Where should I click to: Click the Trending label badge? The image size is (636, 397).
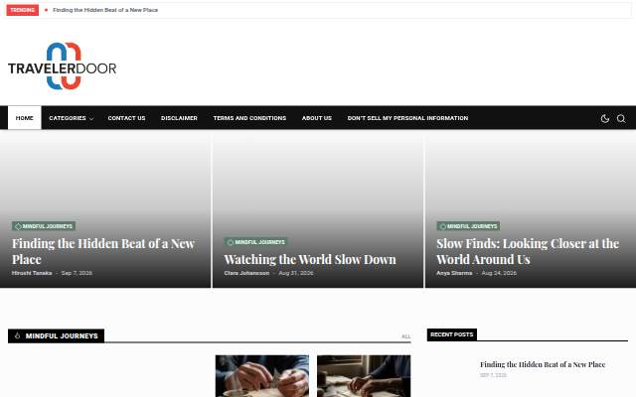point(22,10)
